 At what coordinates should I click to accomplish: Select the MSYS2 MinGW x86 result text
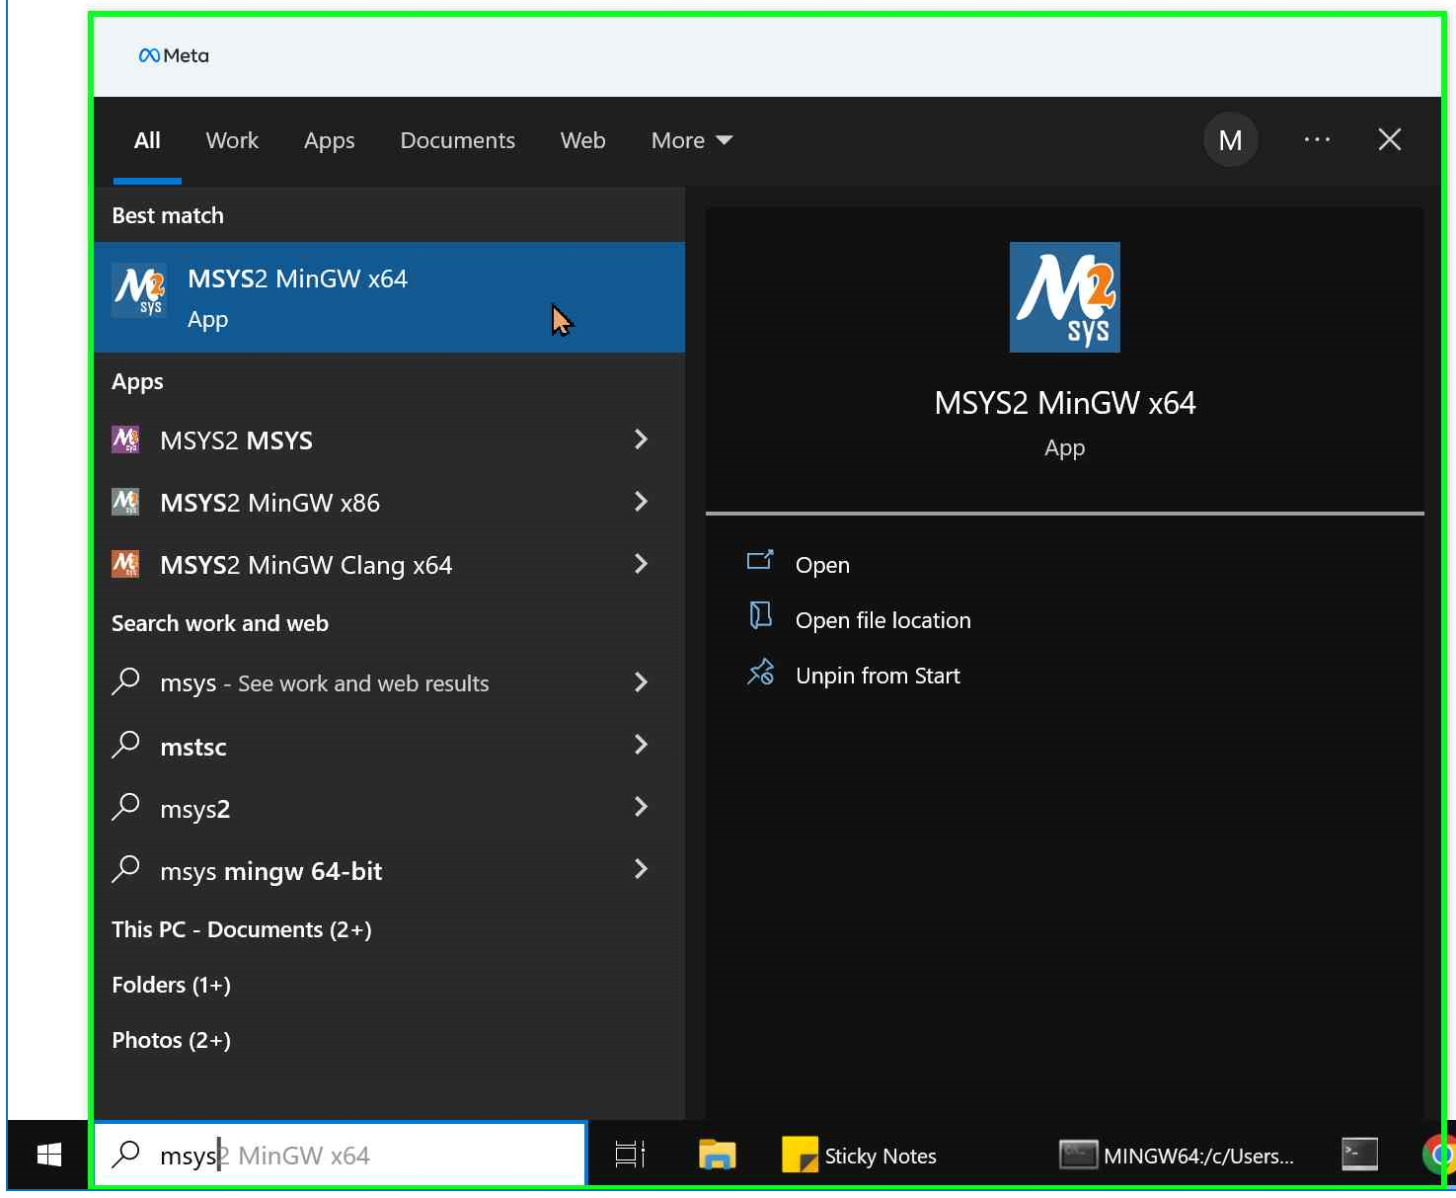(x=269, y=503)
